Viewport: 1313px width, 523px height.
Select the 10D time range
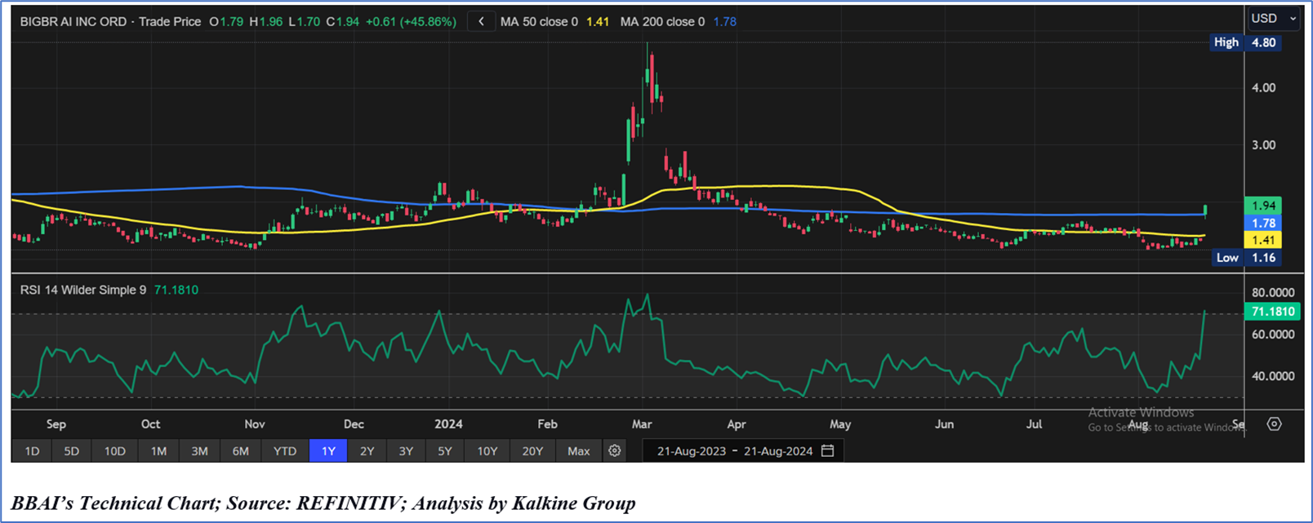(x=115, y=450)
